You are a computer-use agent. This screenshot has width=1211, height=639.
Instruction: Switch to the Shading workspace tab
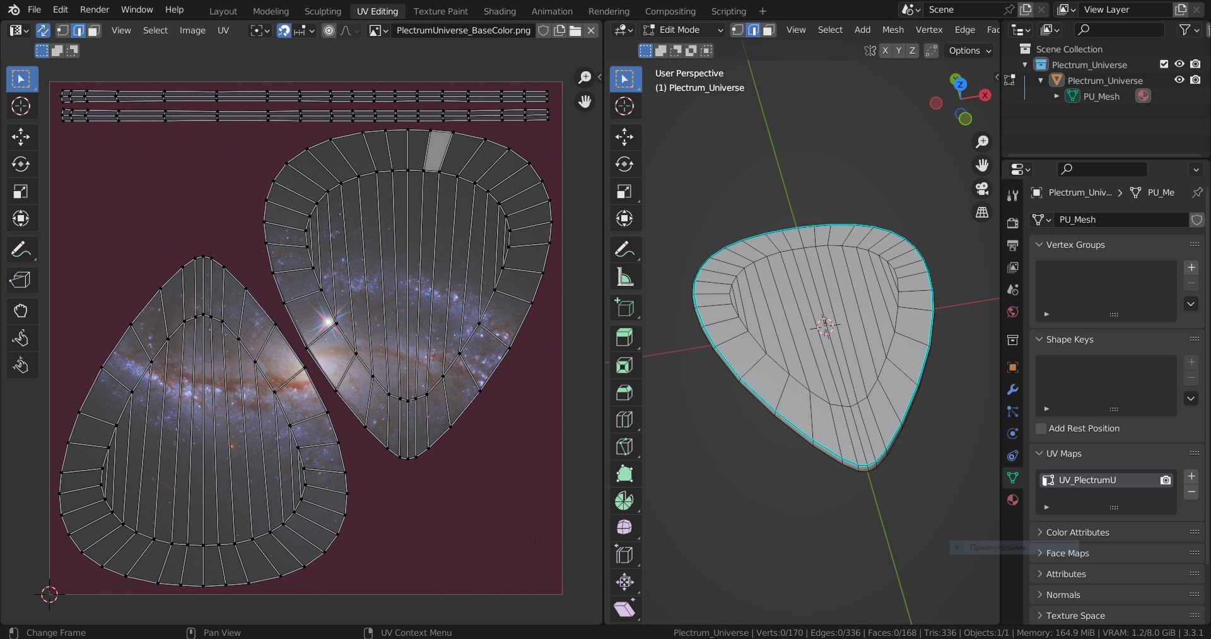[500, 11]
